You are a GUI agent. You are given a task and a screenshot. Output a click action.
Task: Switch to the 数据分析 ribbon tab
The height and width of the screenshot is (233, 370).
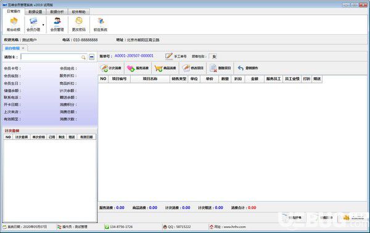[x=57, y=12]
